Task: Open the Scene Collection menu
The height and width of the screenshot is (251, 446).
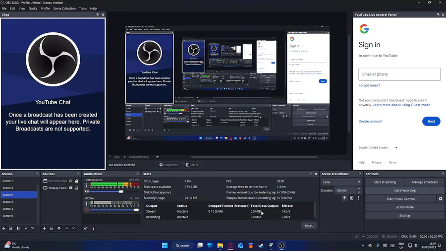Action: coord(64,8)
